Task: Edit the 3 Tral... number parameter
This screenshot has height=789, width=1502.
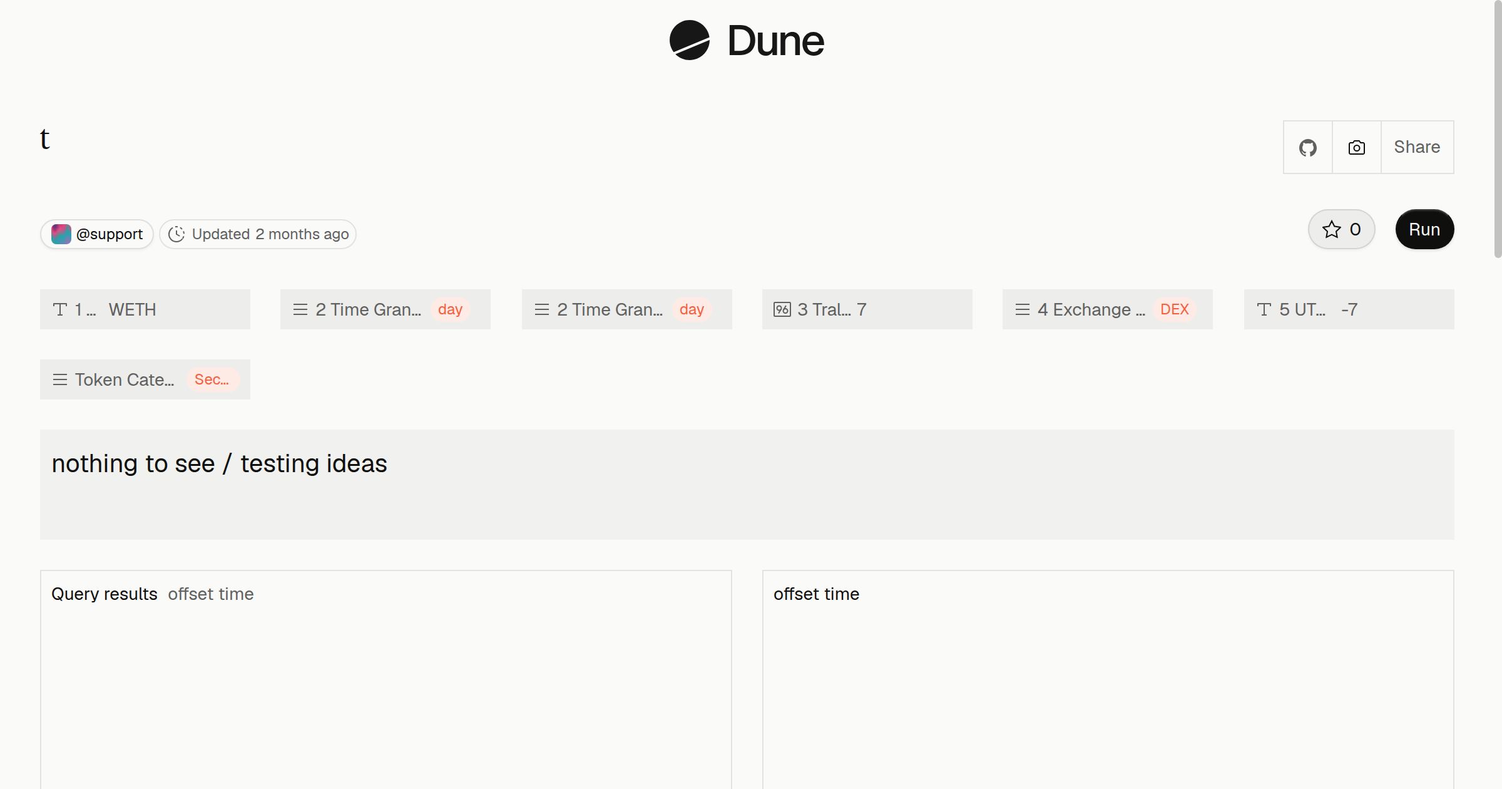Action: [x=867, y=309]
